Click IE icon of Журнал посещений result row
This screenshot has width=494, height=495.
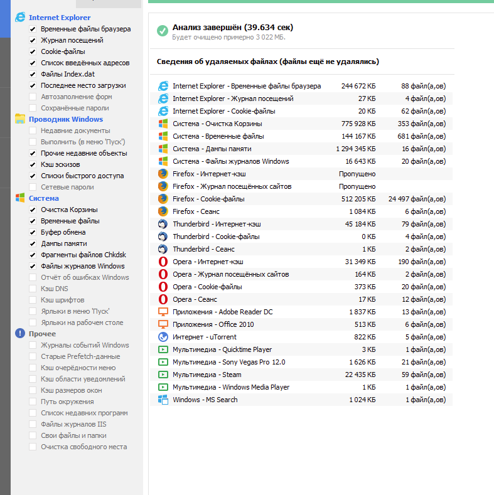pyautogui.click(x=163, y=98)
